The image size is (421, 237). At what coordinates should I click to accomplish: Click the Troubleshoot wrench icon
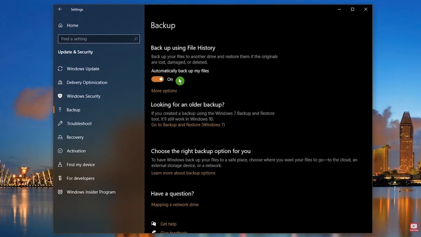coord(60,123)
